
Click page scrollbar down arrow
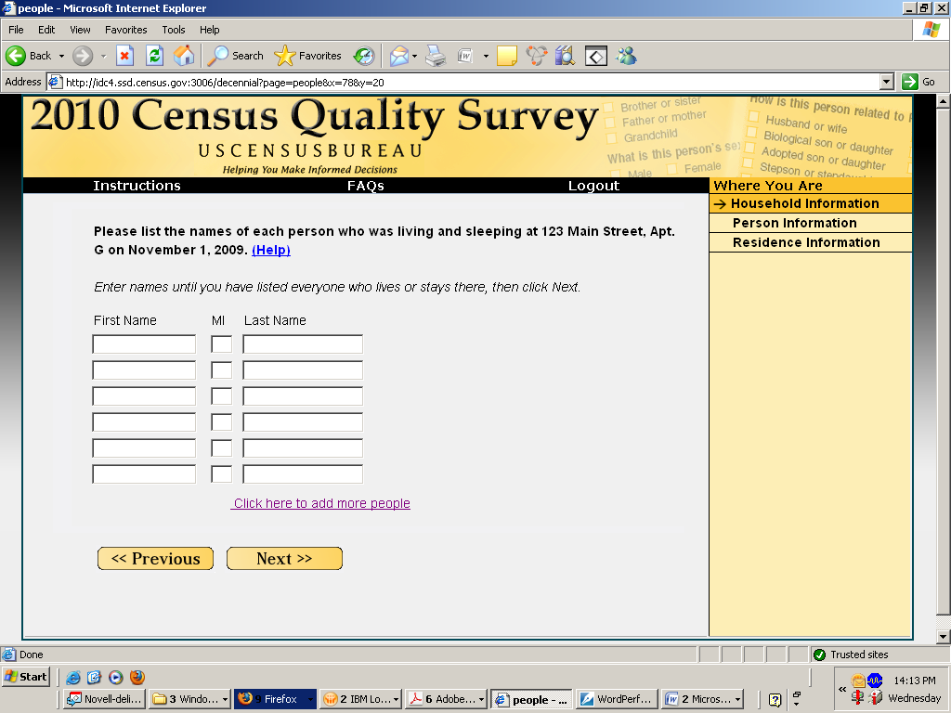point(944,636)
